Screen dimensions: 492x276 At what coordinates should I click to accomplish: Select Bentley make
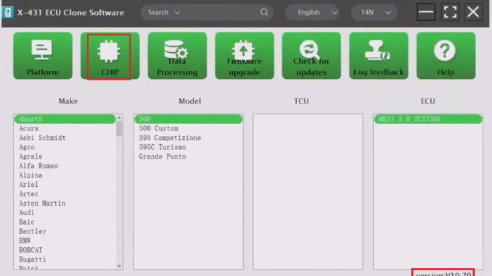(65, 232)
